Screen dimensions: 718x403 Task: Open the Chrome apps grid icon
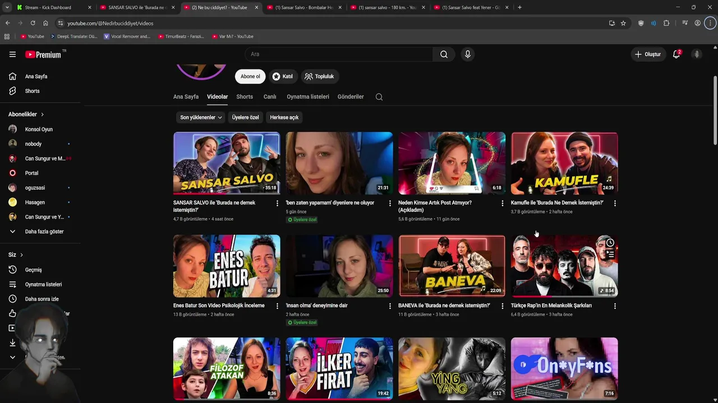coord(7,36)
